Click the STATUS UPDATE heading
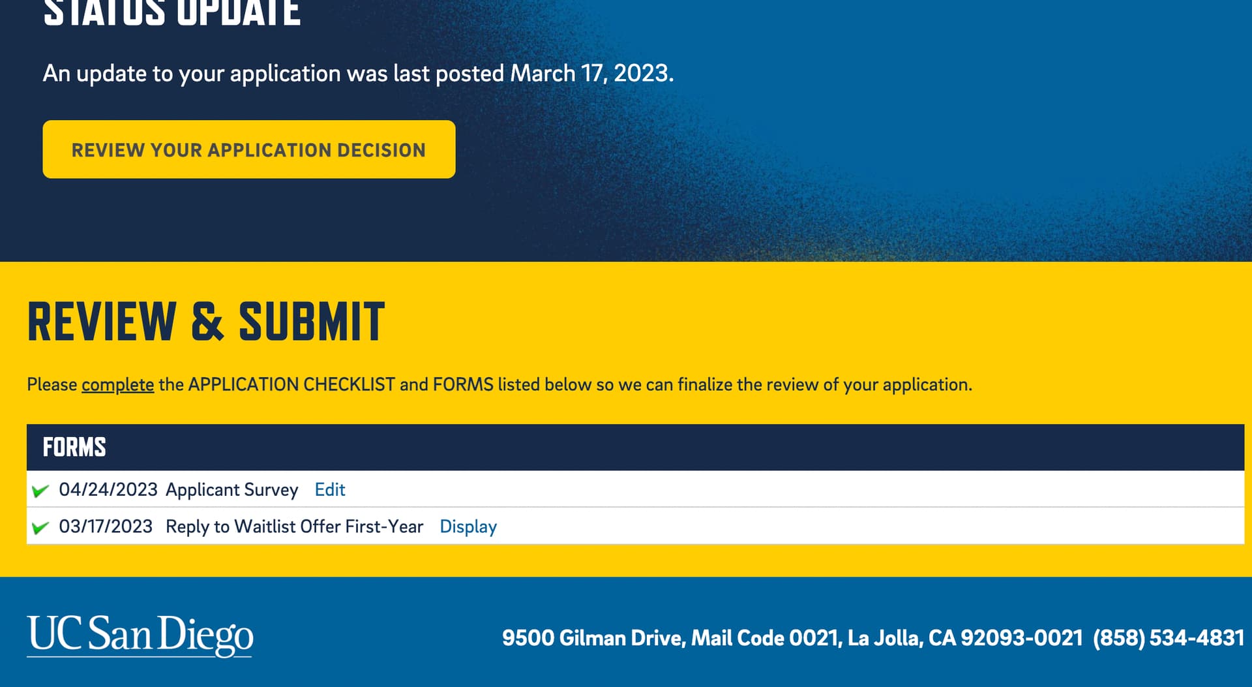The width and height of the screenshot is (1252, 687). coord(172,13)
